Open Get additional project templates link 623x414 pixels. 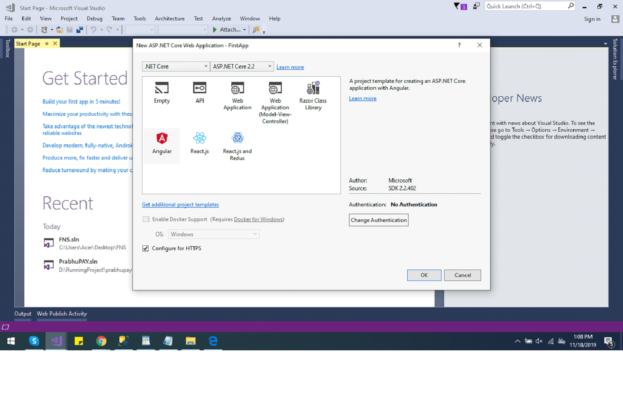click(181, 205)
